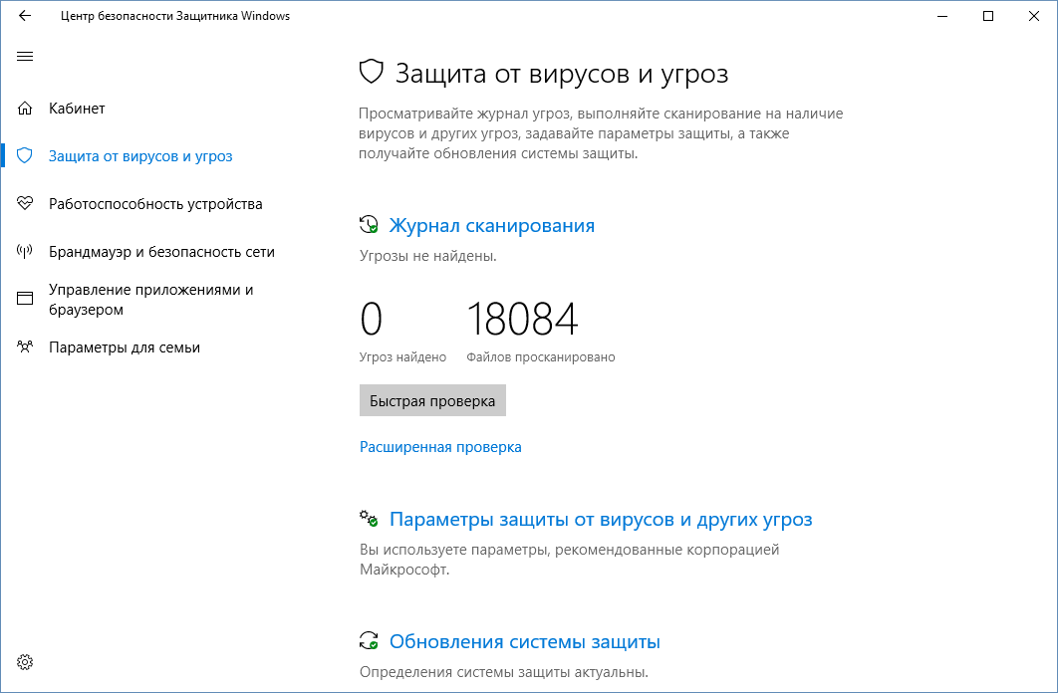
Task: Minimize the Defender Security Center window
Action: [x=942, y=16]
